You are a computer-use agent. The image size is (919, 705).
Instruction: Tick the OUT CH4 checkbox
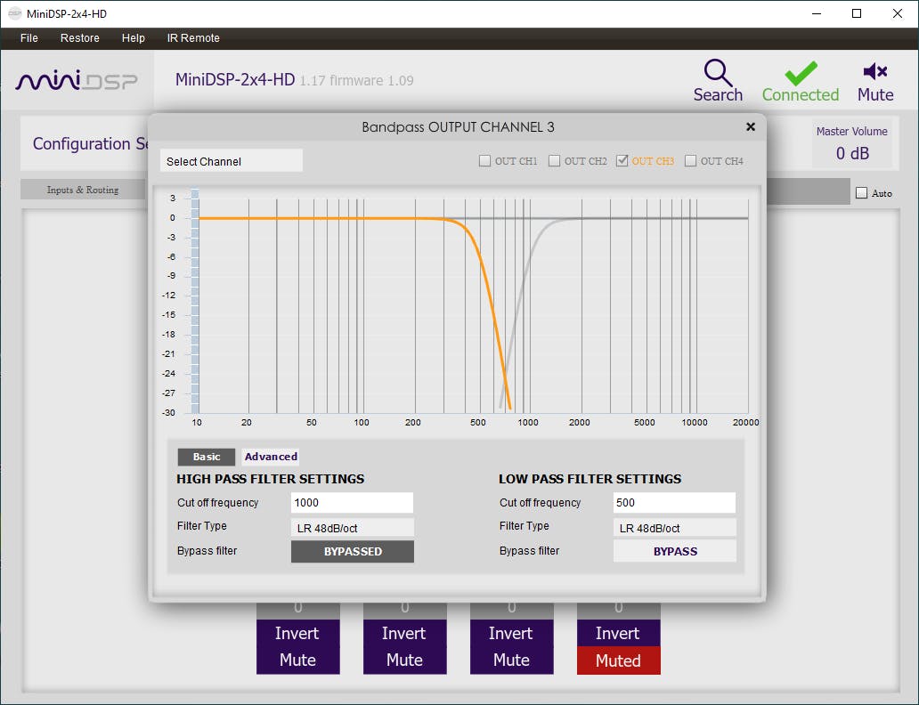coord(690,161)
